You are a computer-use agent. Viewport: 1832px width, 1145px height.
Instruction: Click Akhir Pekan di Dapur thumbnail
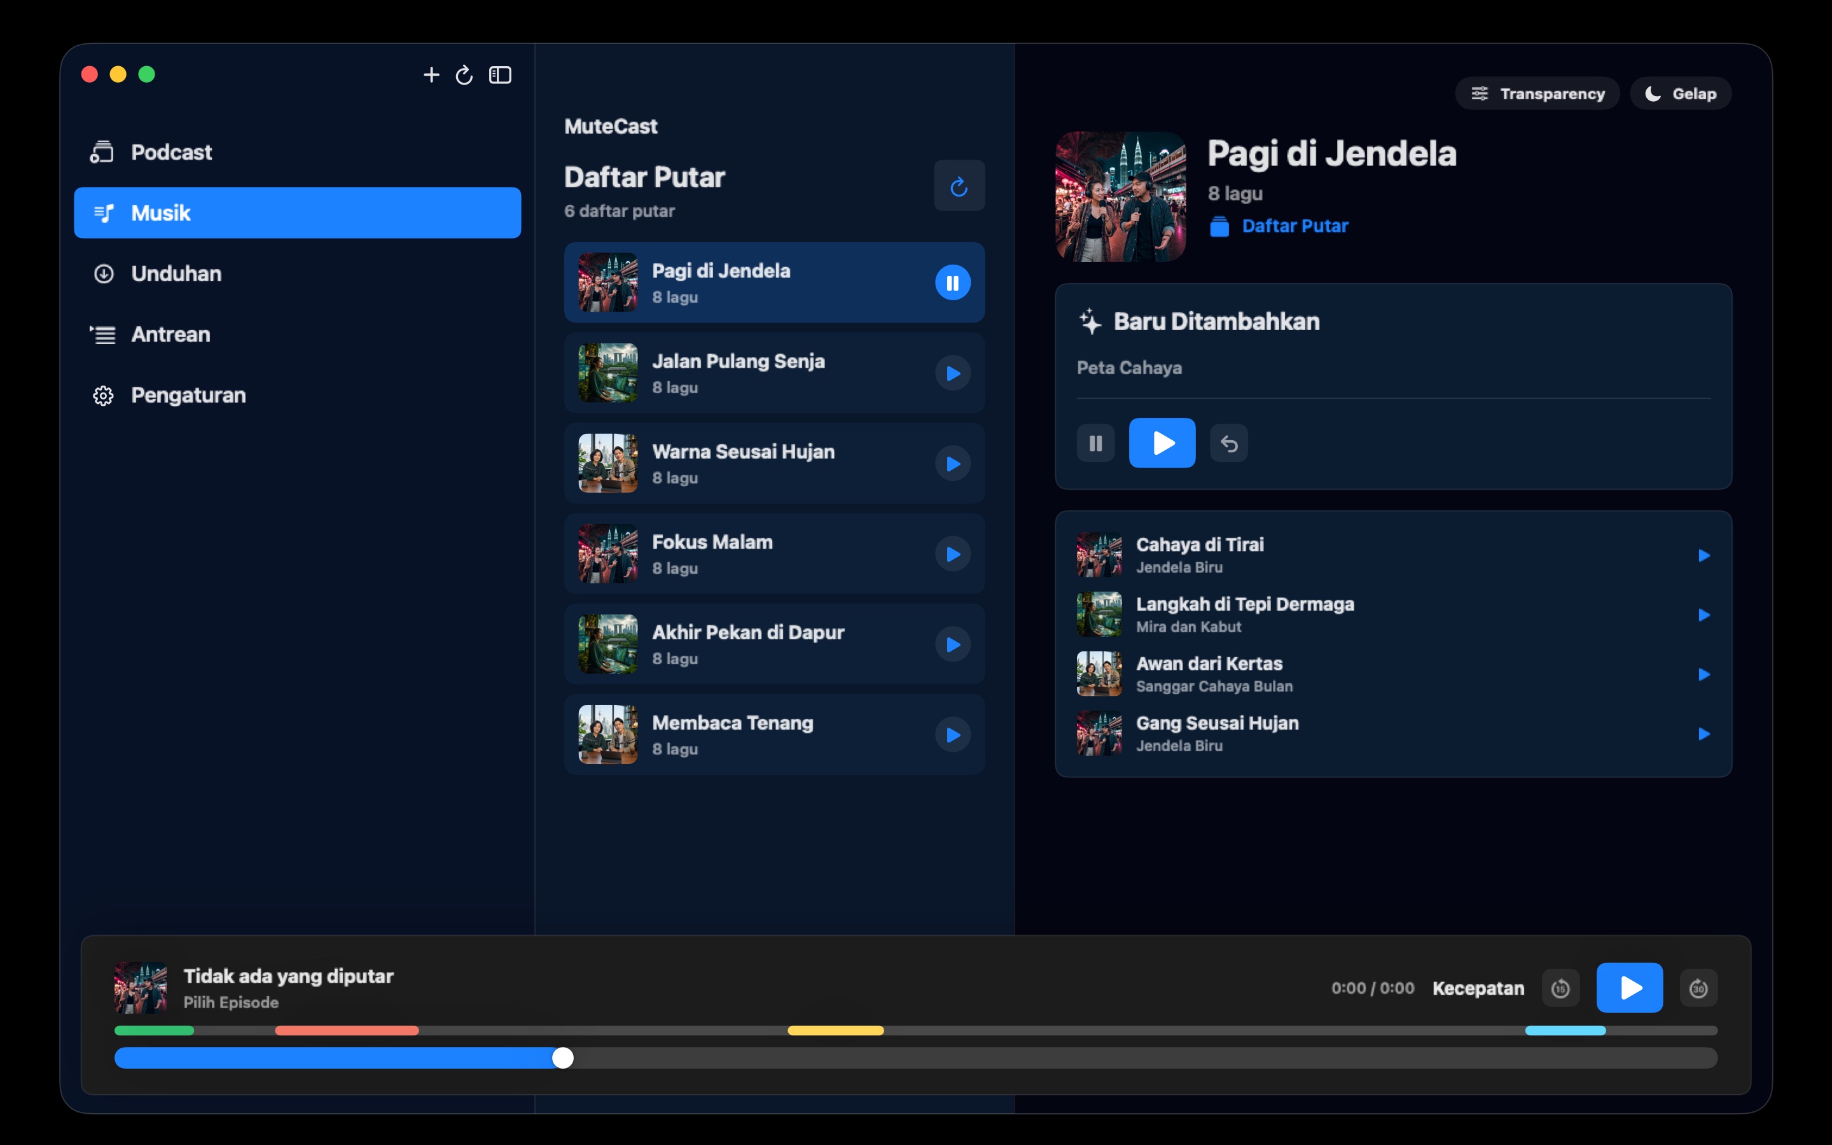[608, 644]
